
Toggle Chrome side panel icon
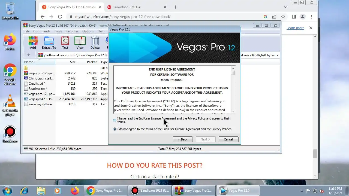pos(294,17)
